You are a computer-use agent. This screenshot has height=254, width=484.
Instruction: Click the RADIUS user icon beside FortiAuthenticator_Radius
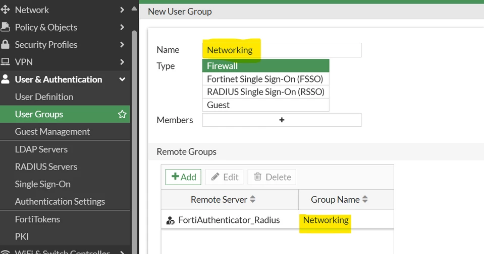pyautogui.click(x=171, y=220)
